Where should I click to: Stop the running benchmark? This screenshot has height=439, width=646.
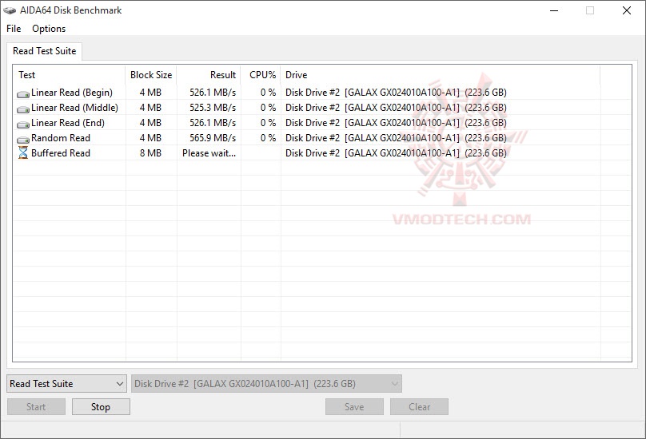[x=101, y=407]
